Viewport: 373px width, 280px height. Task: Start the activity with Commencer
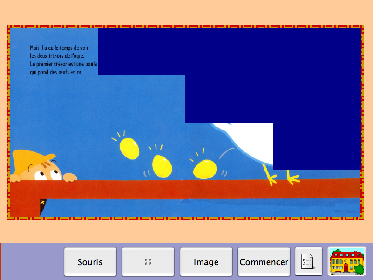pos(264,262)
